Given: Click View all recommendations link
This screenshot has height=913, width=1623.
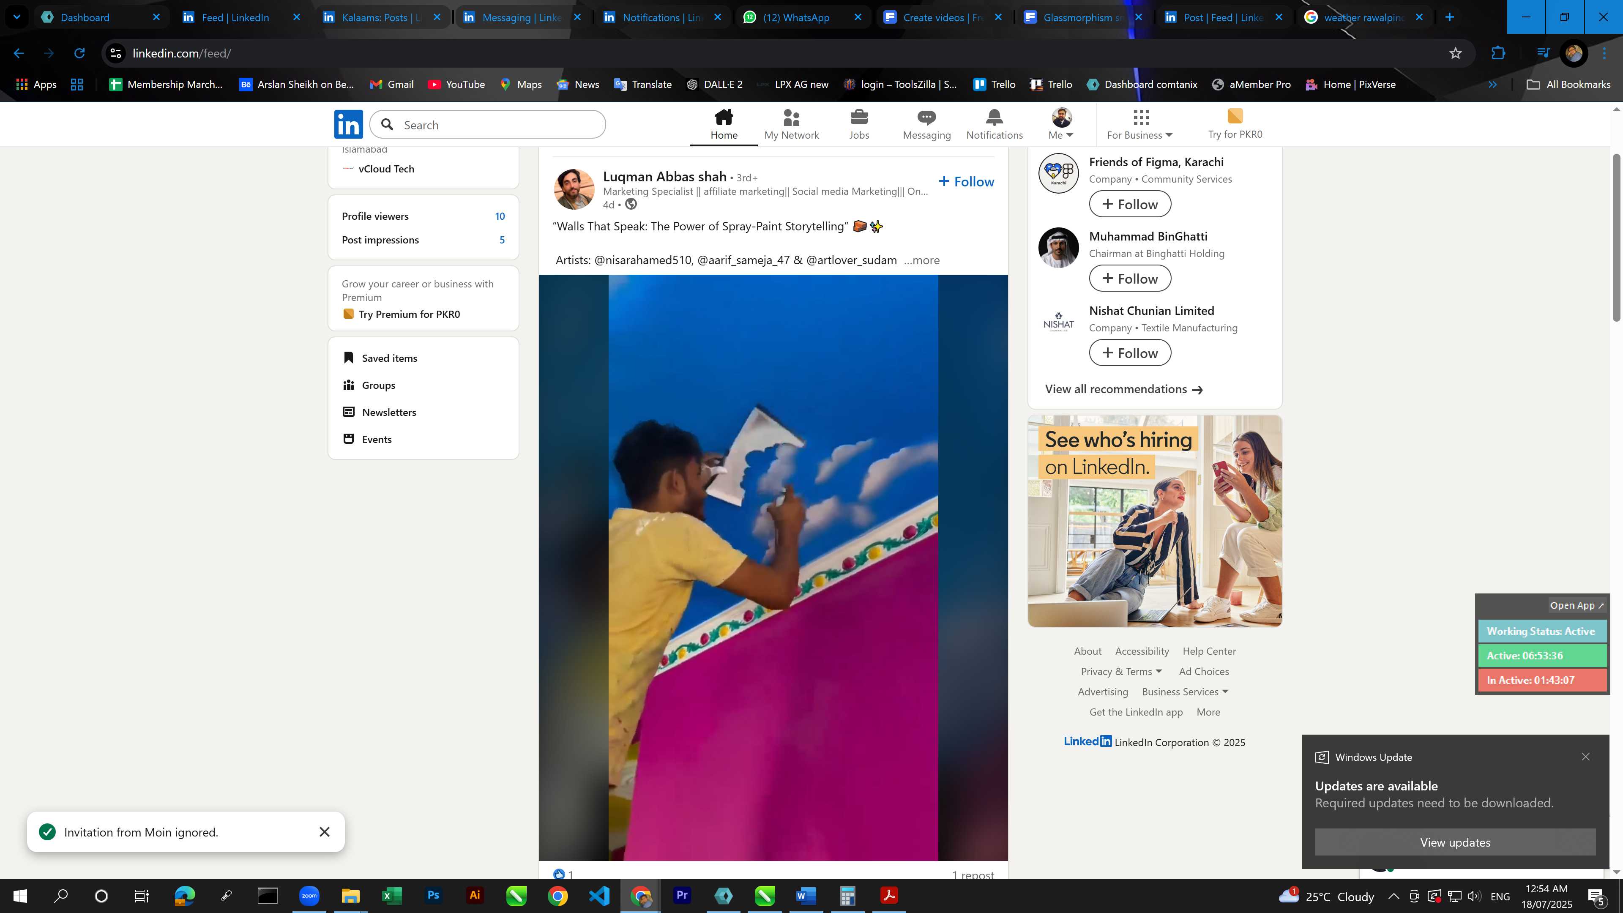Looking at the screenshot, I should point(1124,389).
